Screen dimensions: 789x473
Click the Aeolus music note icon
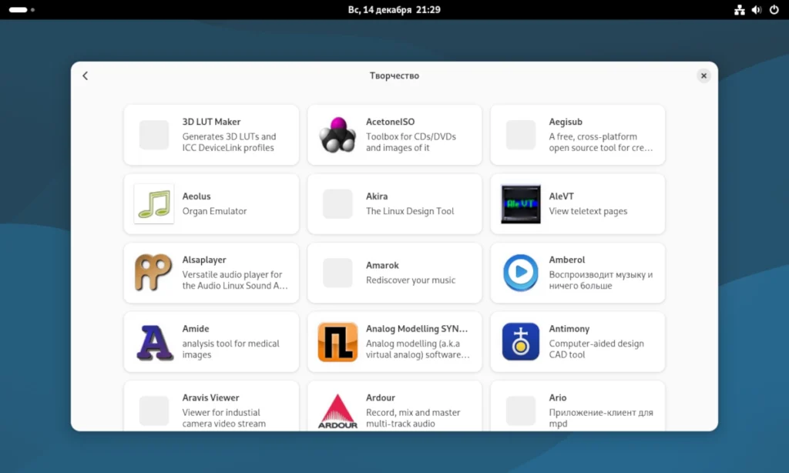154,204
